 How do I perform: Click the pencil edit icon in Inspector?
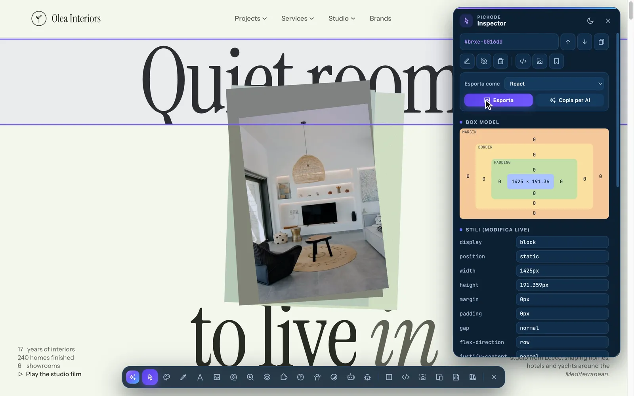(467, 61)
